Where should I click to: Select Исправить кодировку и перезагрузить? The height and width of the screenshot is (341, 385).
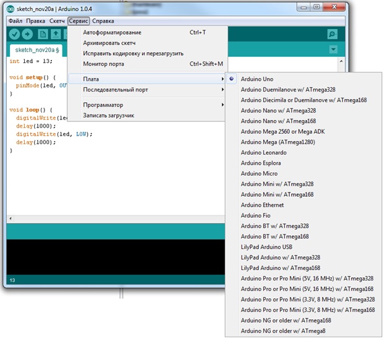[x=146, y=53]
